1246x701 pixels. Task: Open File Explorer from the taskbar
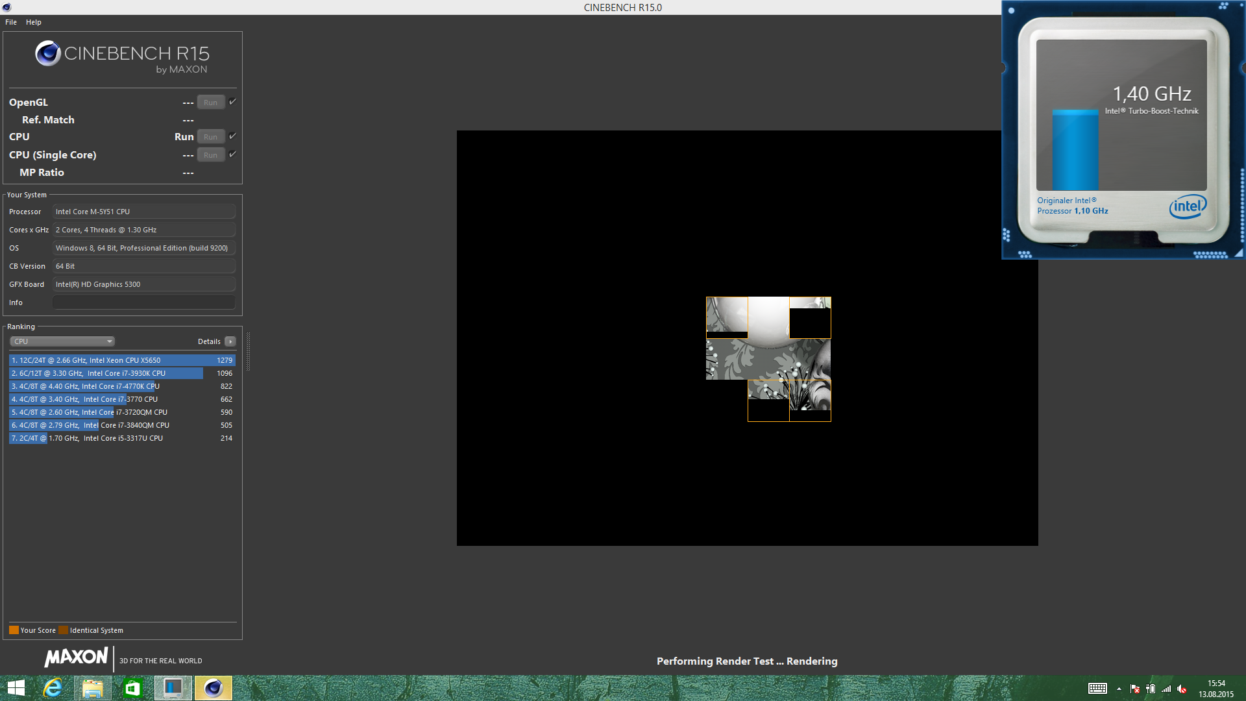tap(92, 688)
